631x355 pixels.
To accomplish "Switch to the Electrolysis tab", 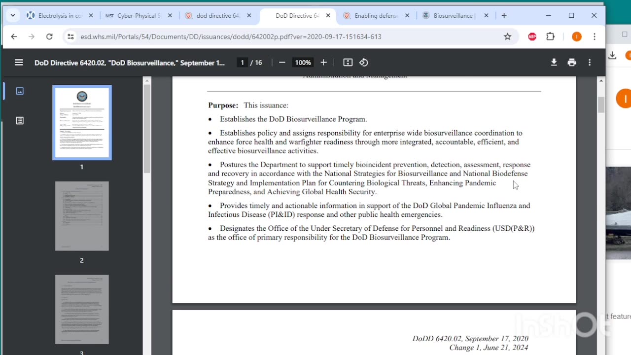I will pos(60,16).
